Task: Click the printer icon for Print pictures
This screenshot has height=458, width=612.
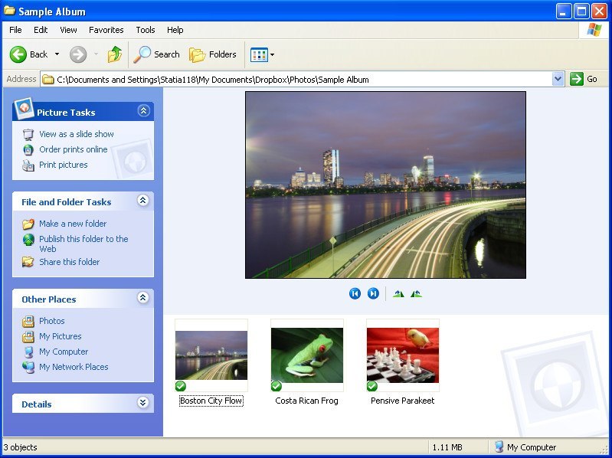Action: pyautogui.click(x=28, y=165)
